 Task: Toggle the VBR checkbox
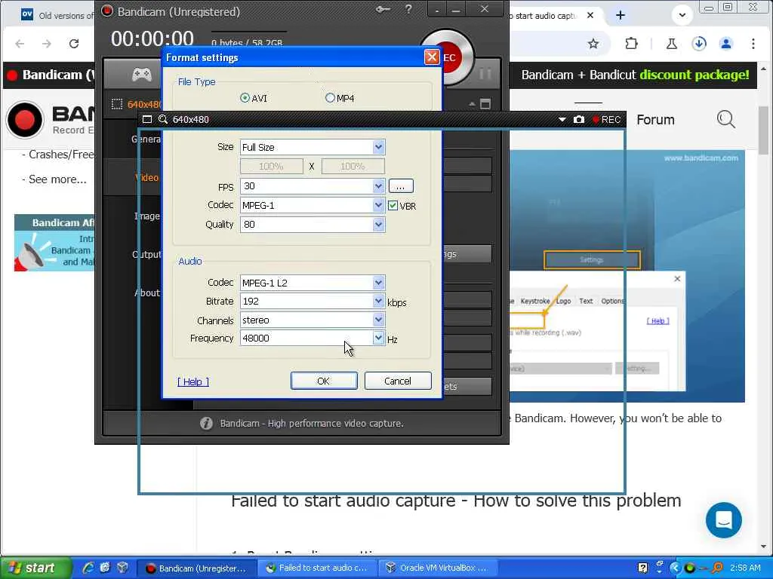pos(393,206)
